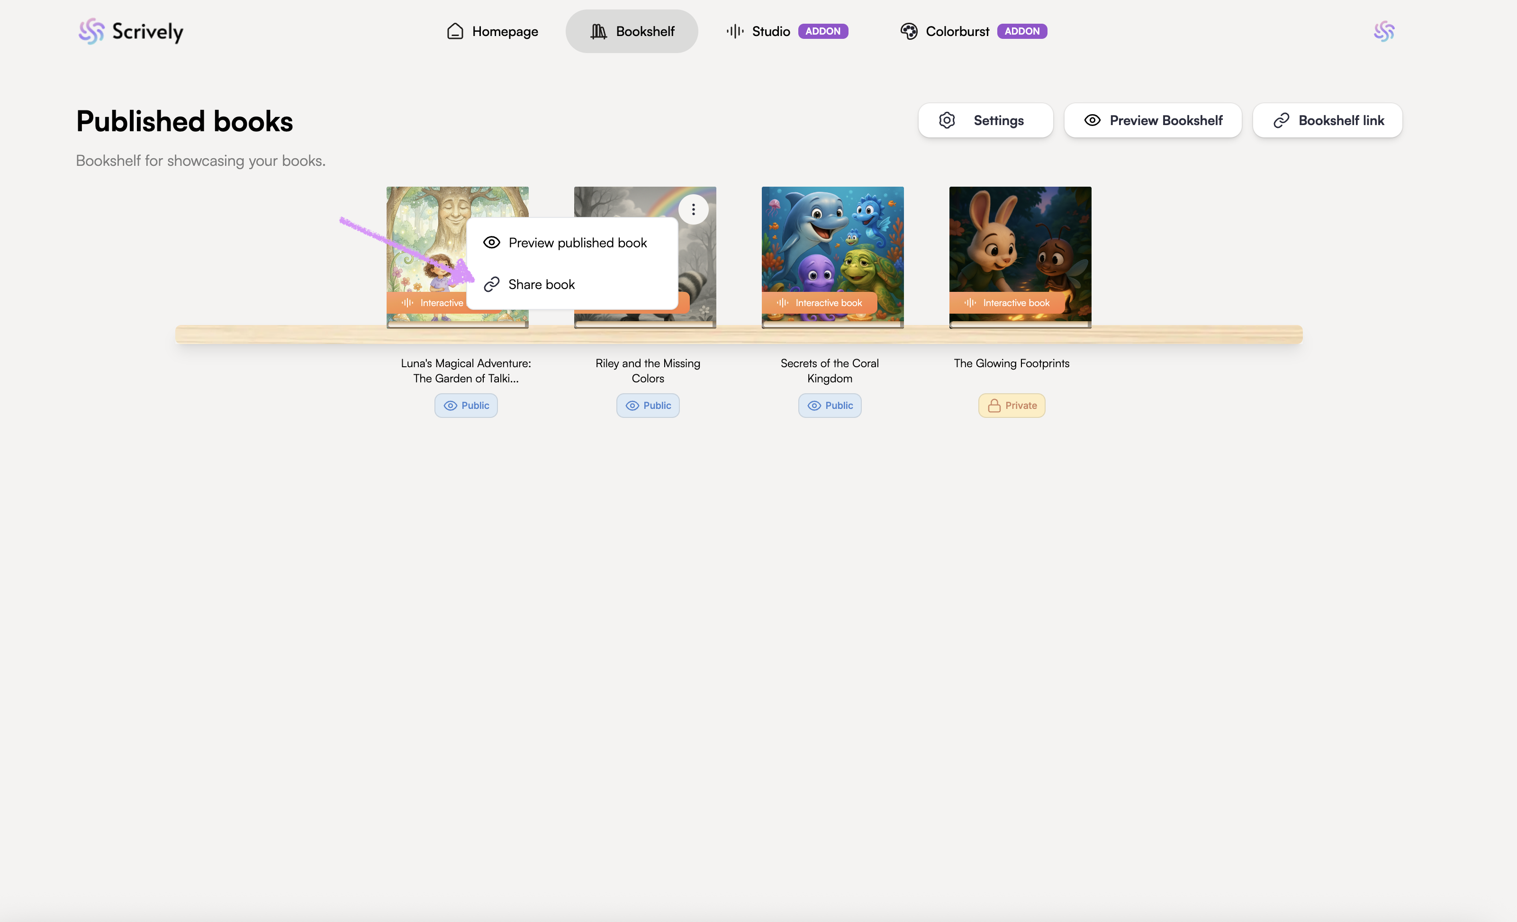Click The Glowing Footprints book cover
Screen dimensions: 1517x922
[1020, 246]
